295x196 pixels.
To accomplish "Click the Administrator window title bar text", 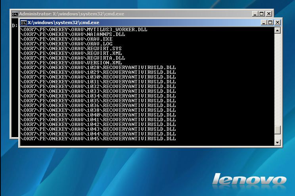I will coord(71,14).
